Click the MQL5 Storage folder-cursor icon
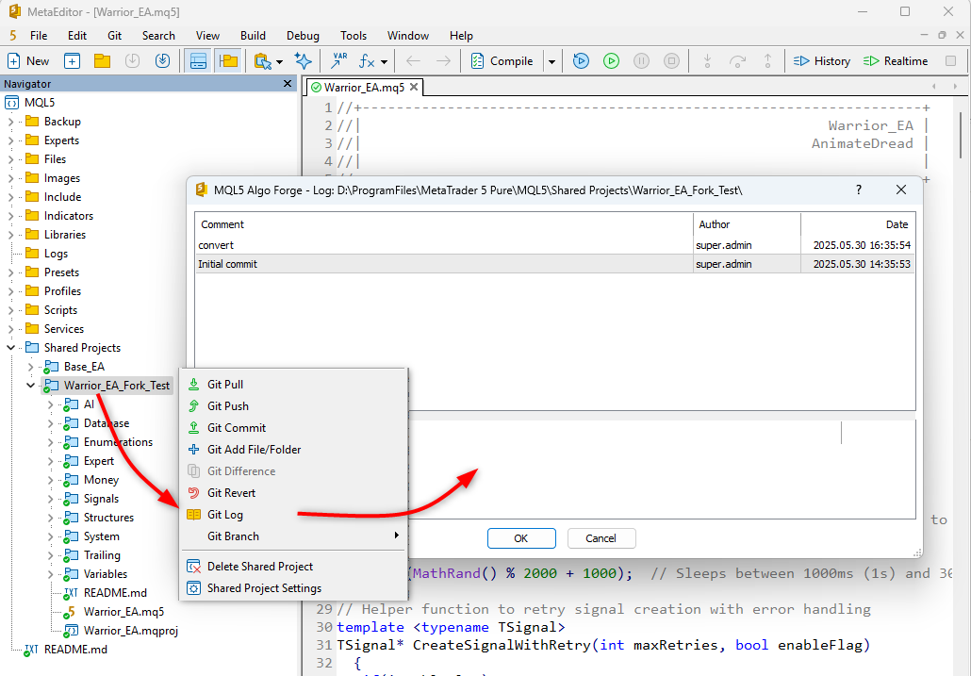This screenshot has height=676, width=971. click(x=263, y=60)
